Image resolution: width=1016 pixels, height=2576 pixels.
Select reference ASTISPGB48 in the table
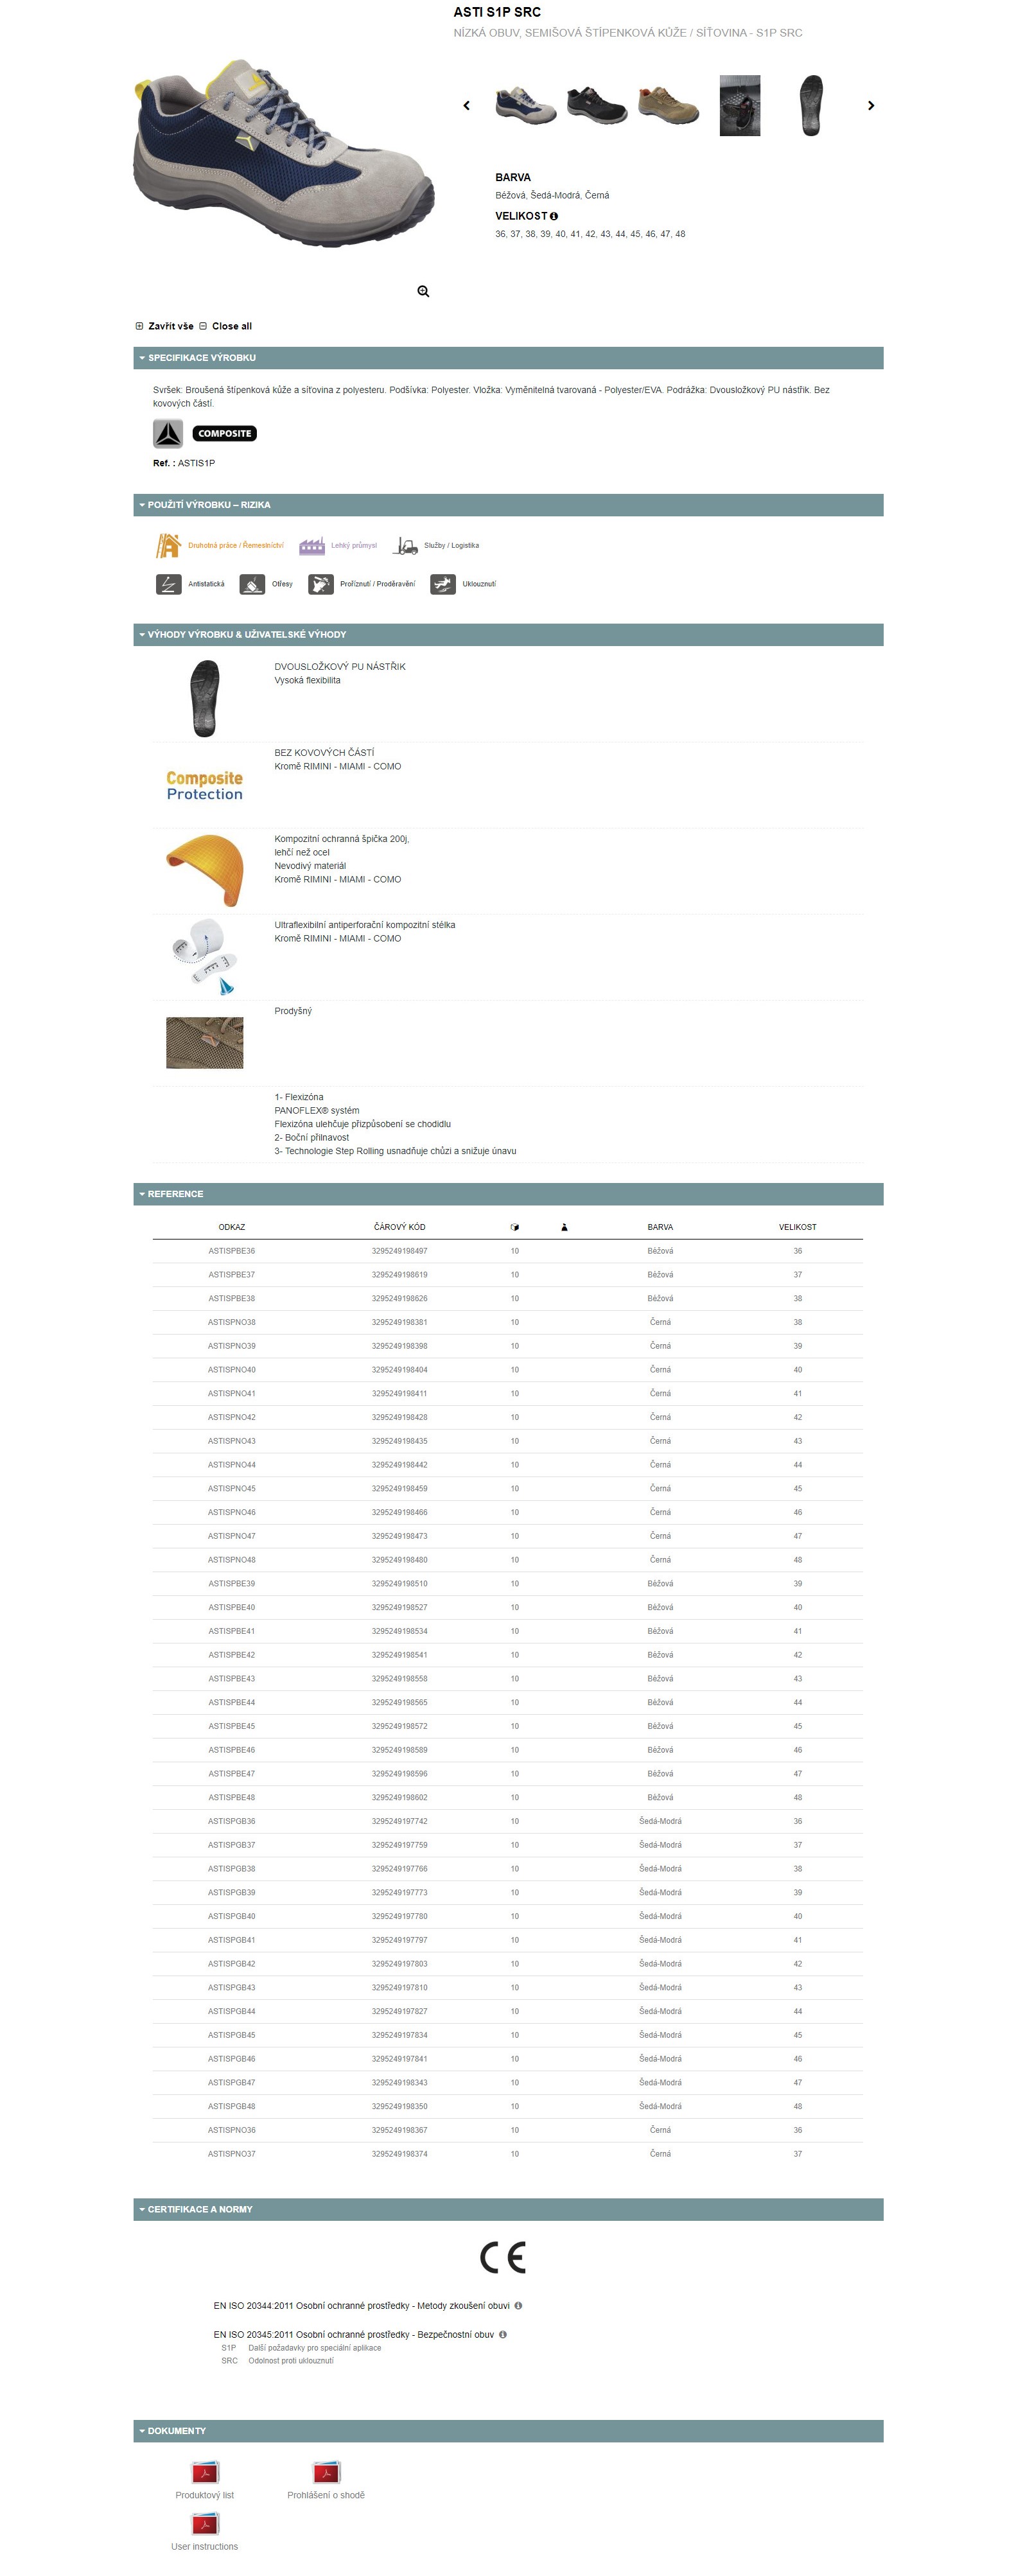232,2106
